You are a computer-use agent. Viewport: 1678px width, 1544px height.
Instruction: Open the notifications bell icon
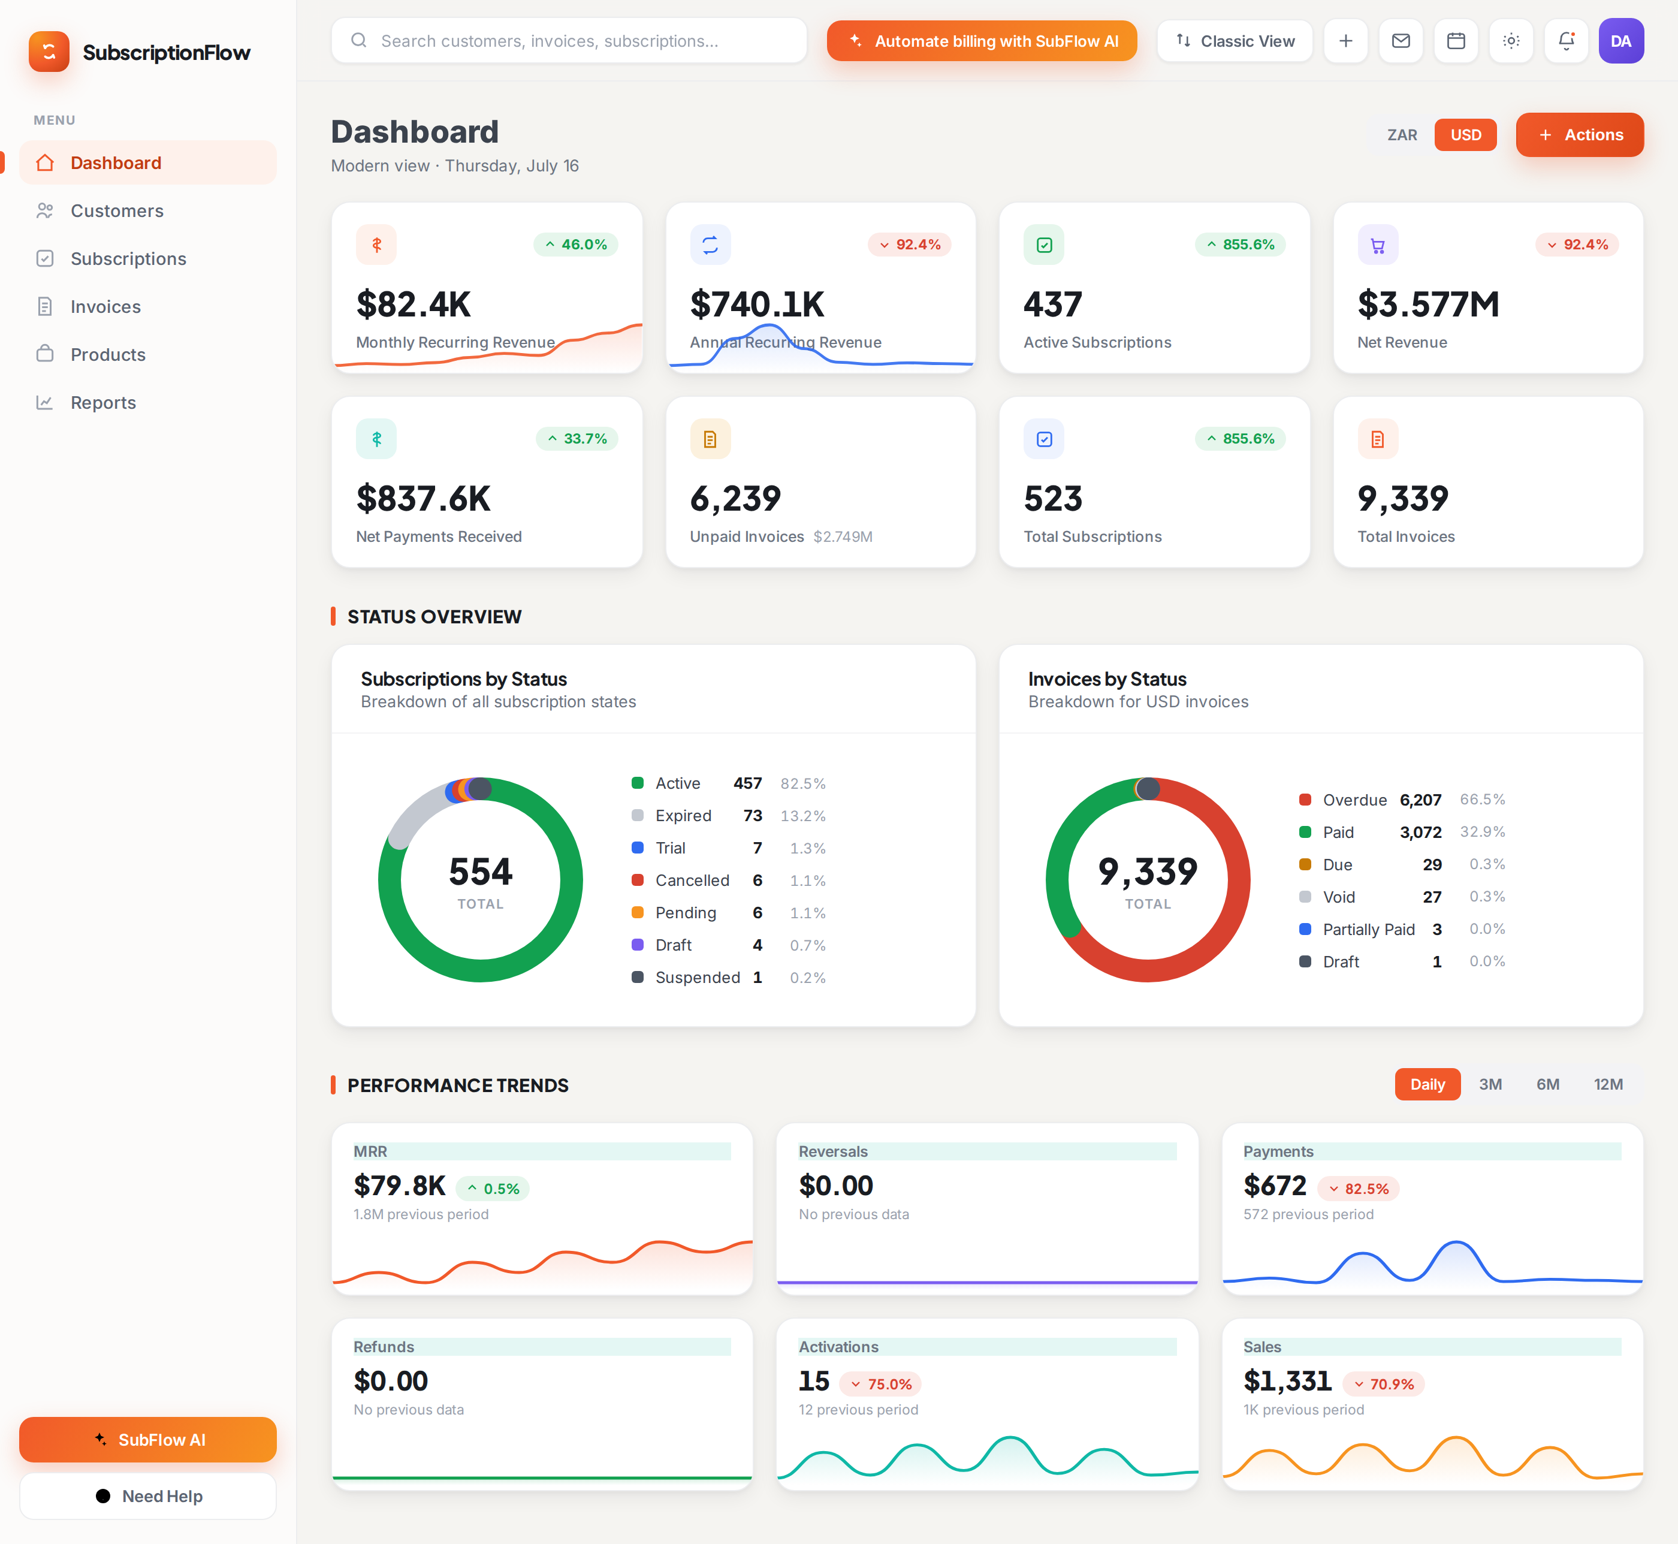[x=1566, y=41]
